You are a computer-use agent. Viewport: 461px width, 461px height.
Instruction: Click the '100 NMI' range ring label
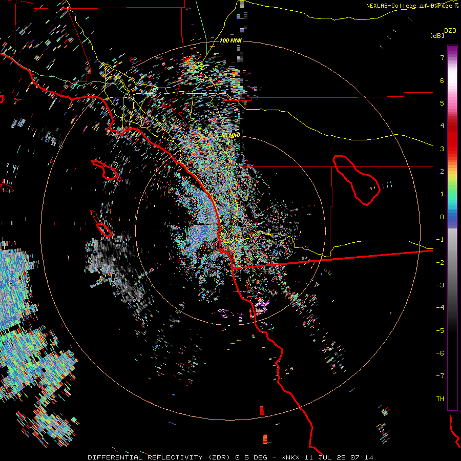click(x=230, y=40)
